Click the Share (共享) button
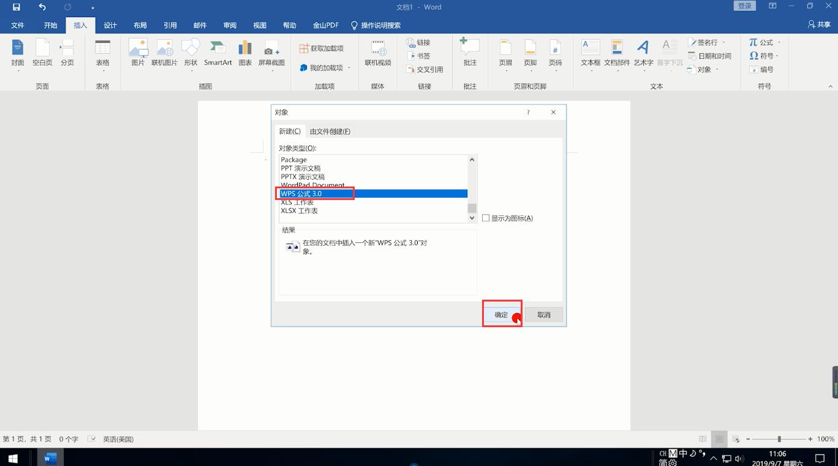 pyautogui.click(x=819, y=24)
